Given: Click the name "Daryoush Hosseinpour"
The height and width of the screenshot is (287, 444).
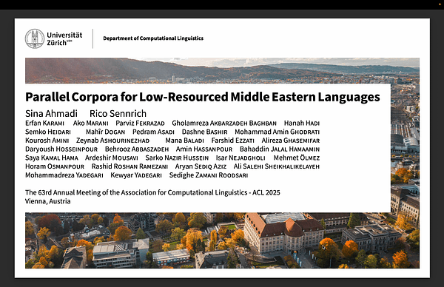Looking at the screenshot, I should pos(61,149).
